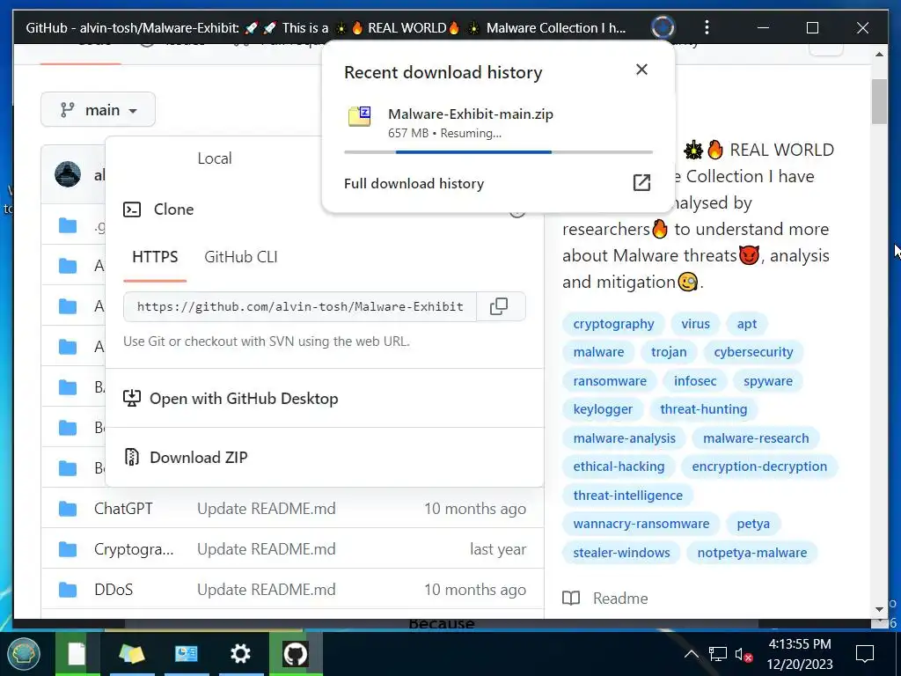Click the Cryptogra... folder icon
The width and height of the screenshot is (901, 676).
[68, 549]
